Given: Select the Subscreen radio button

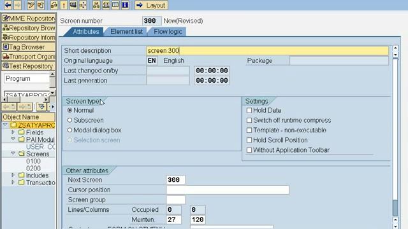Looking at the screenshot, I should pyautogui.click(x=69, y=120).
